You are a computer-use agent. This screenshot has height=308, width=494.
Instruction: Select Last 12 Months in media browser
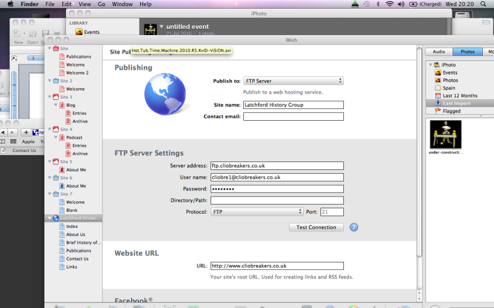460,95
